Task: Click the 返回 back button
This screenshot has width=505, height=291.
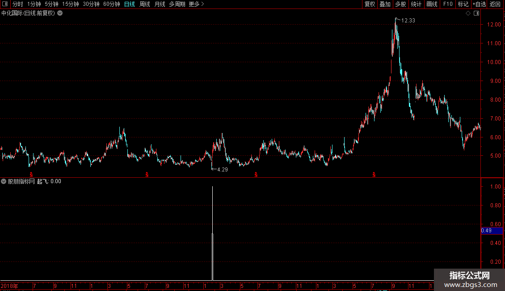Action: tap(495, 4)
